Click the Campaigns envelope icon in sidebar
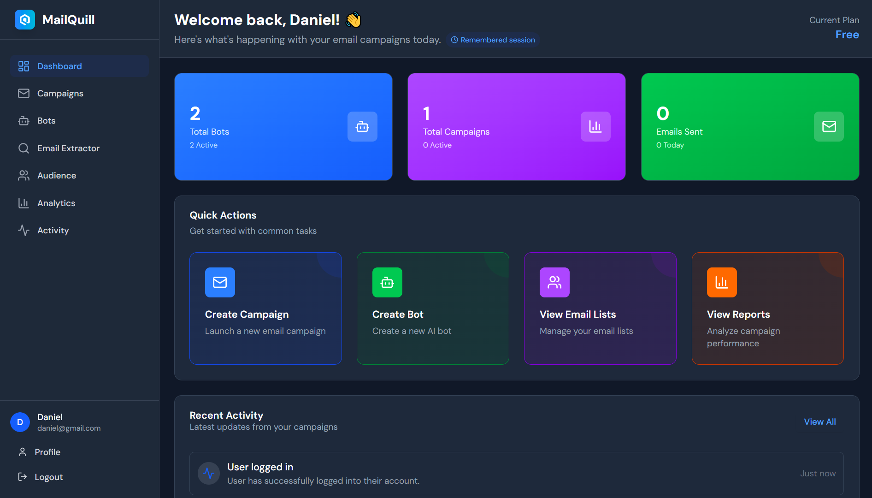872x498 pixels. click(24, 94)
